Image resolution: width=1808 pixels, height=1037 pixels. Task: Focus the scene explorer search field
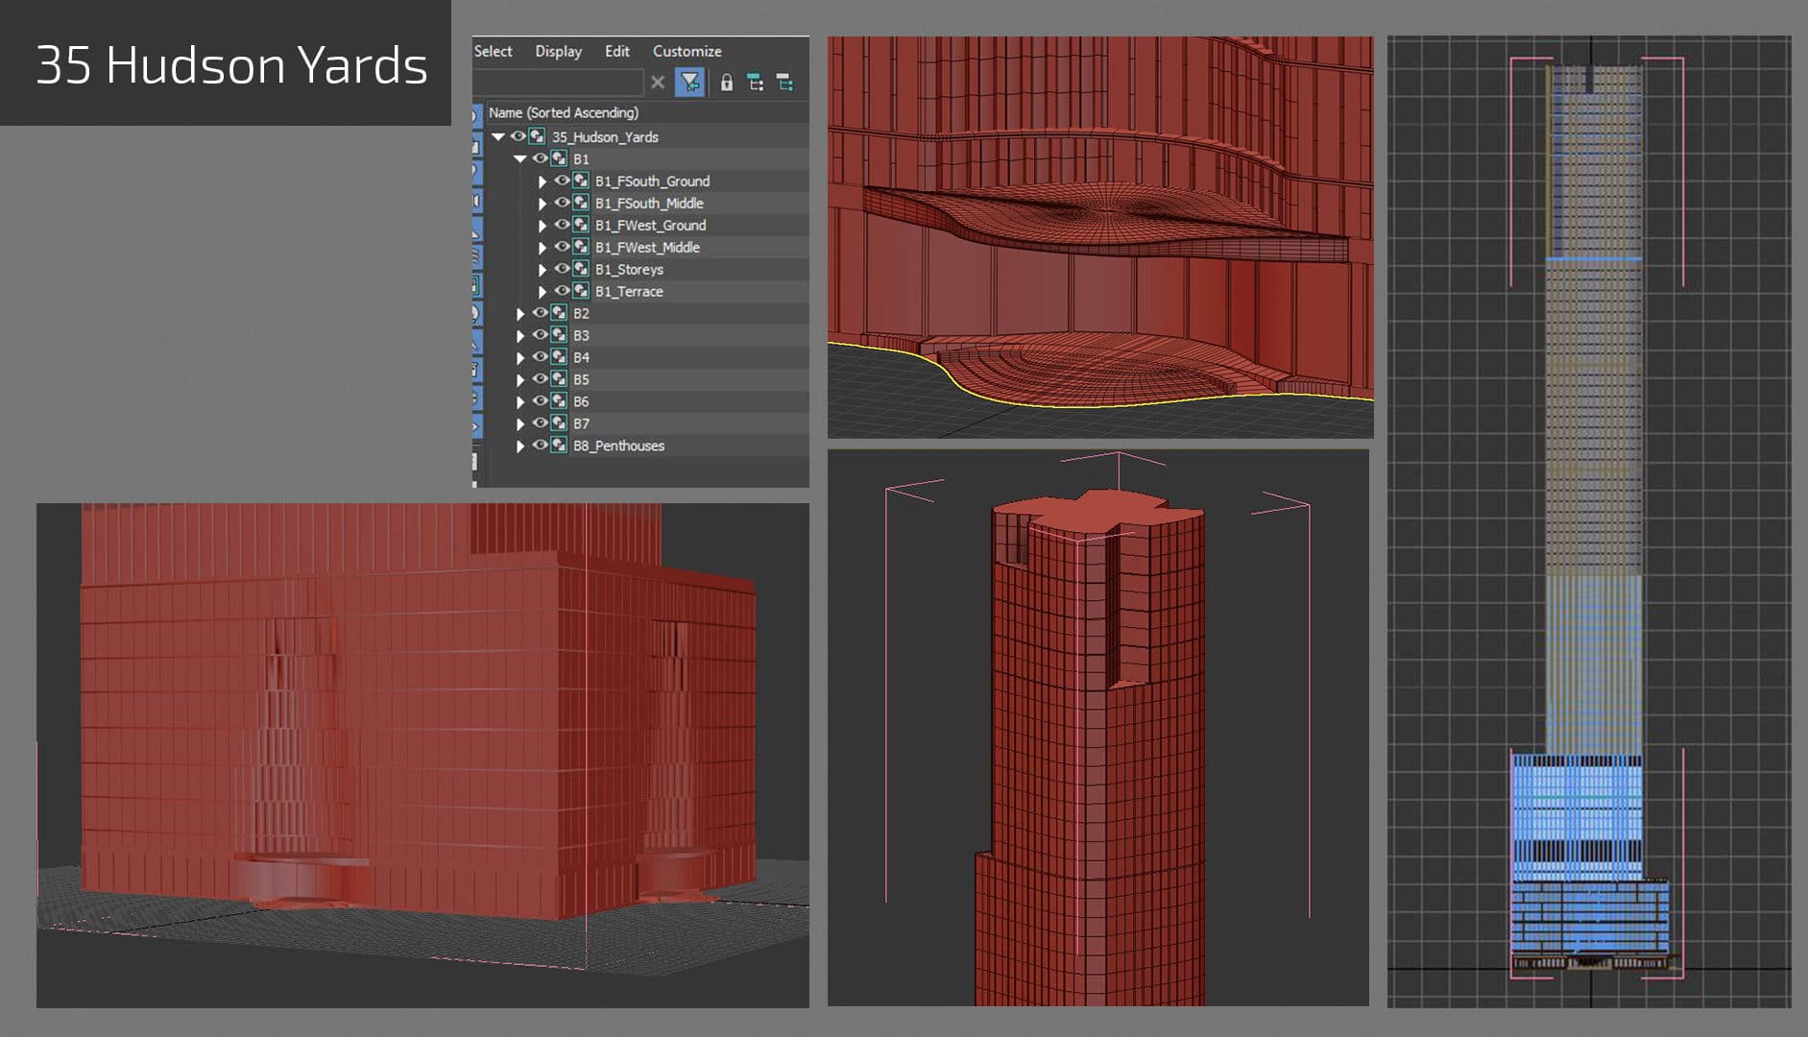(x=559, y=83)
